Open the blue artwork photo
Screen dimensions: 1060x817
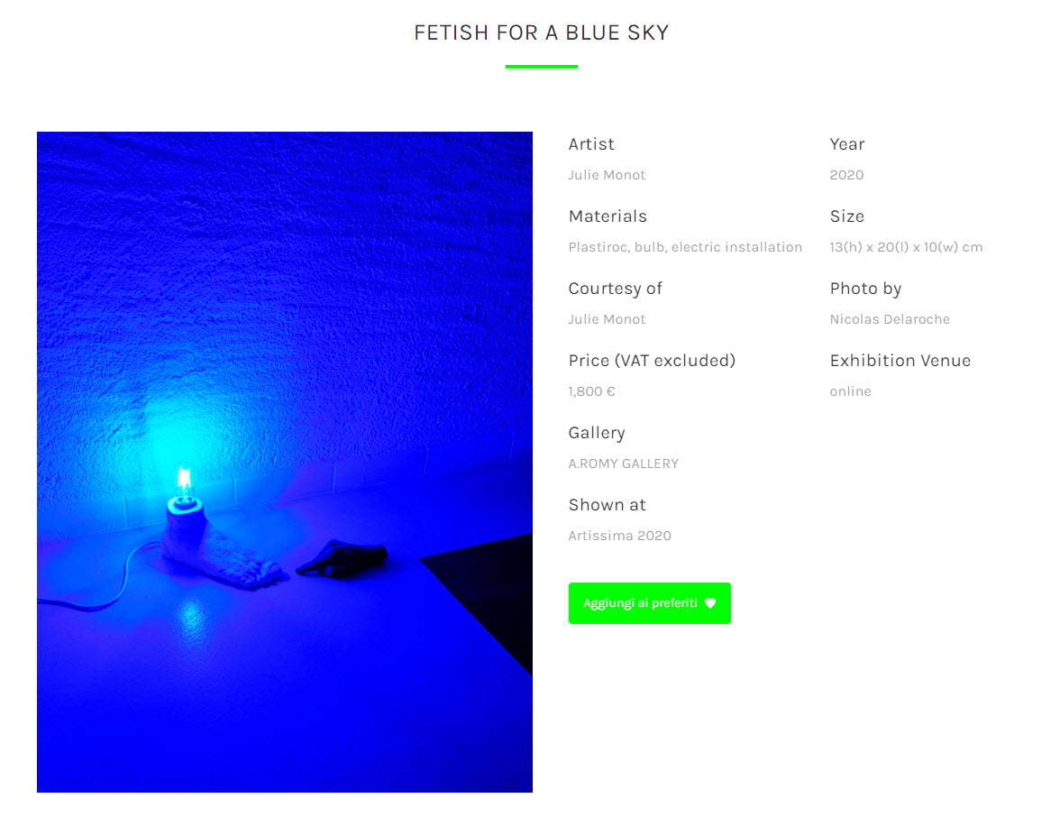coord(285,462)
